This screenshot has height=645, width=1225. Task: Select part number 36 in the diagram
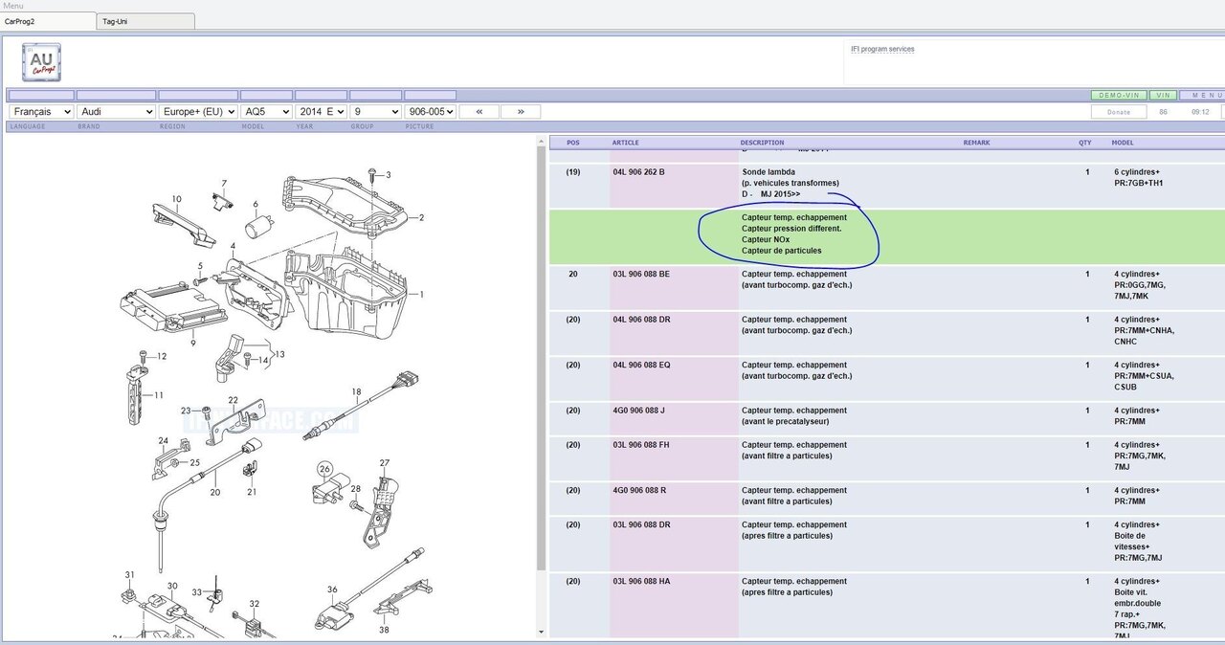tap(332, 590)
